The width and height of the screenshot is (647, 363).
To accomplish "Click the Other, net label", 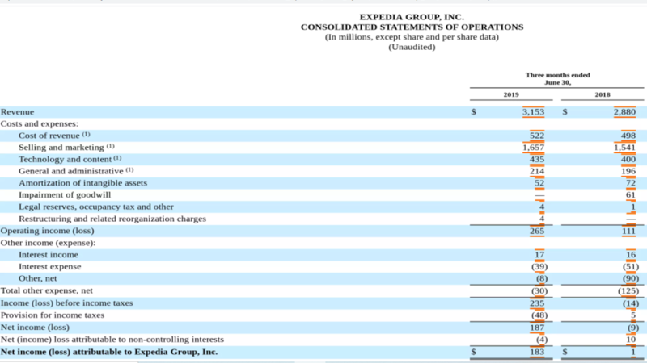I will [x=37, y=278].
